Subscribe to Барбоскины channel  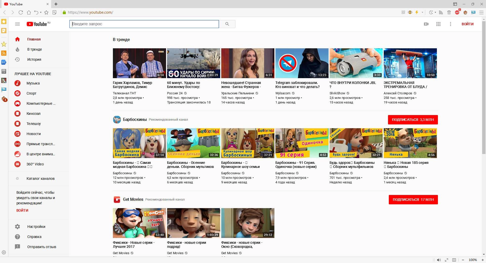[413, 120]
